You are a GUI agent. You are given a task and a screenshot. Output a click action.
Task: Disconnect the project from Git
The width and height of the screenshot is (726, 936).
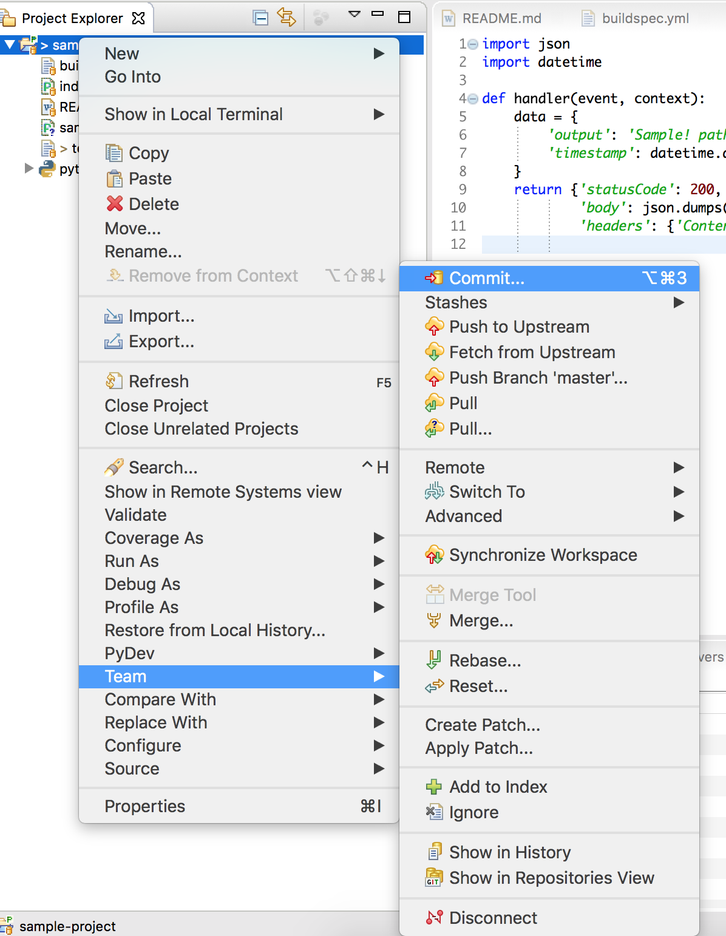(492, 918)
